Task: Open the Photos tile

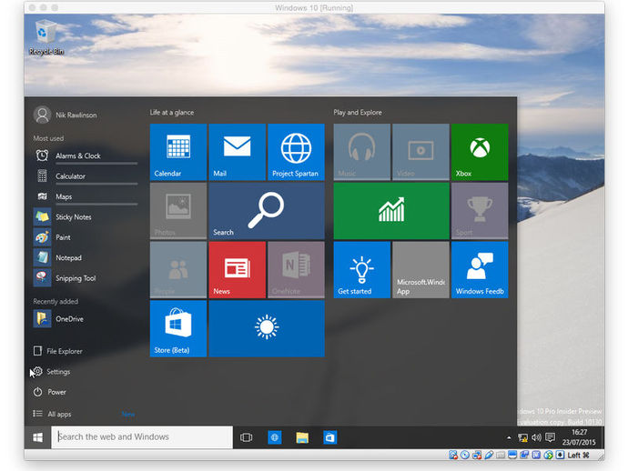Action: pos(178,211)
